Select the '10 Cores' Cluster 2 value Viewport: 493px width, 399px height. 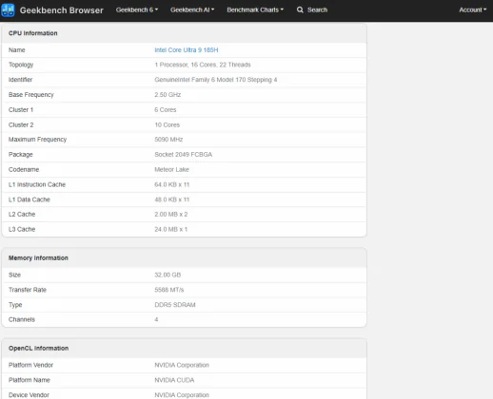tap(168, 124)
